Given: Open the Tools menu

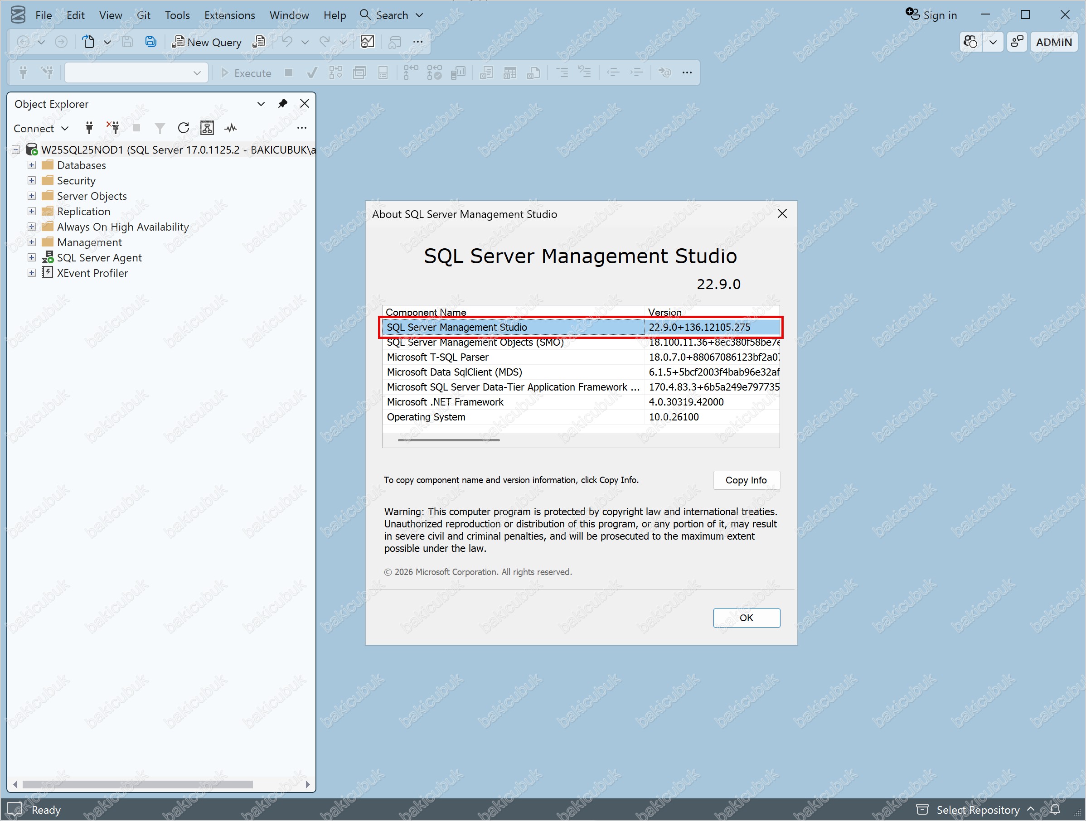Looking at the screenshot, I should point(177,15).
